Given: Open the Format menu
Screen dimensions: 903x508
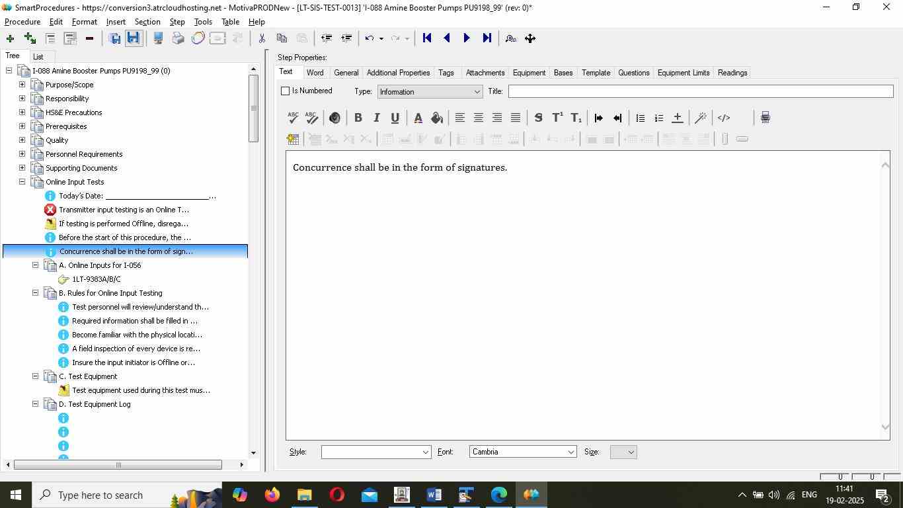Looking at the screenshot, I should [x=85, y=22].
